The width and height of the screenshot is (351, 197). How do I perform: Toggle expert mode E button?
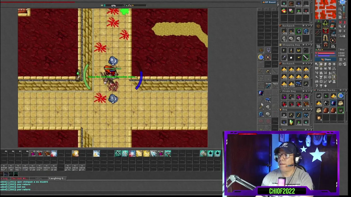pos(345,31)
